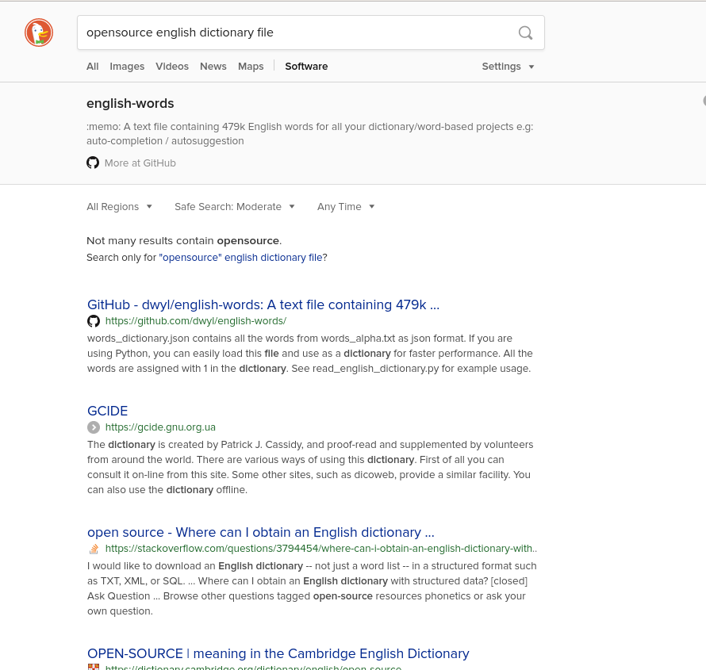
Task: Expand the Any Time filter
Action: tap(346, 207)
